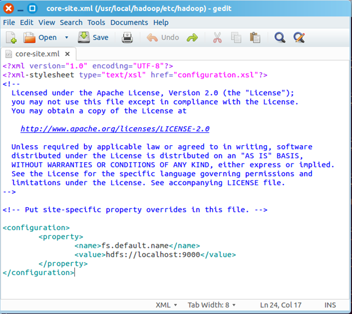Open the Find and Replace tool
Screen dimensions: 352x314
click(299, 37)
